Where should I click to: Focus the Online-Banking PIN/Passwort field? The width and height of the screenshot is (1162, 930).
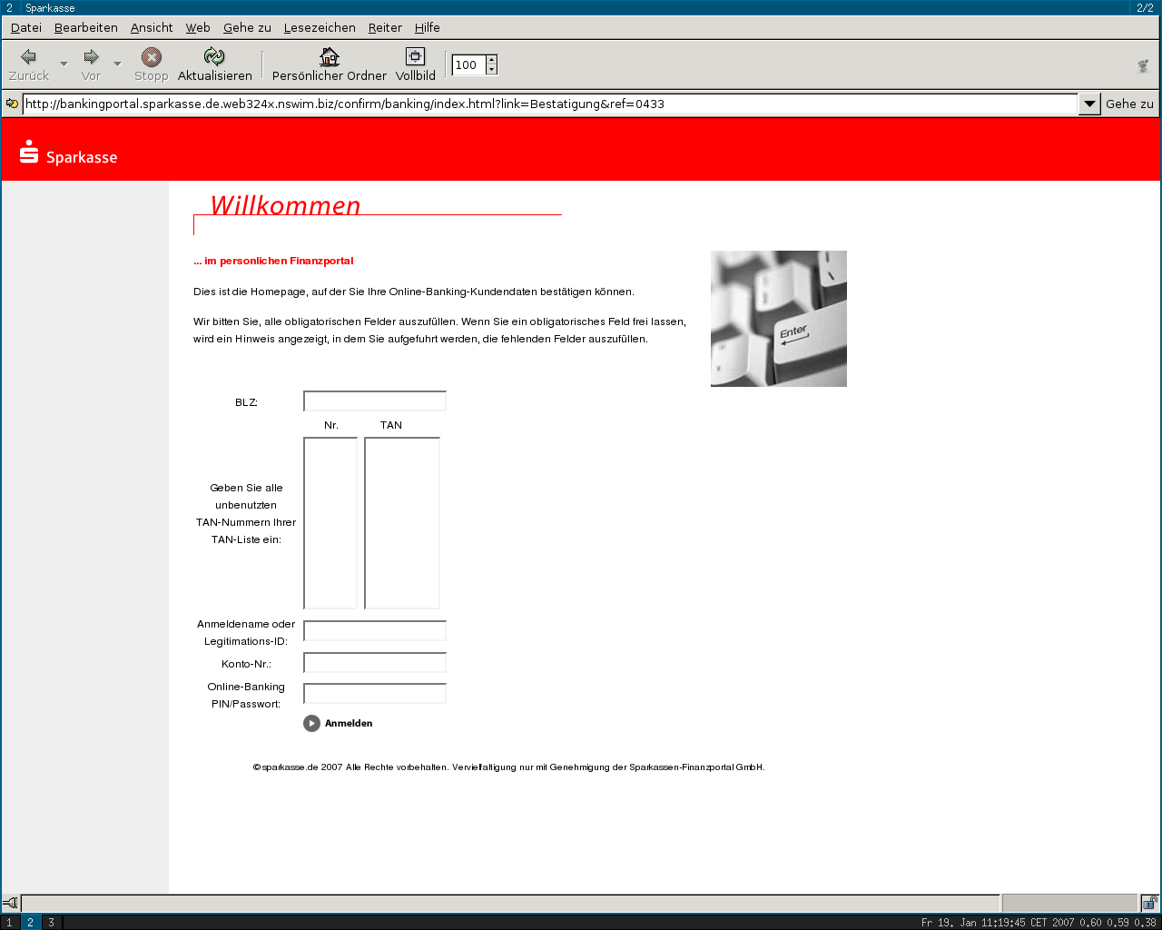[375, 694]
